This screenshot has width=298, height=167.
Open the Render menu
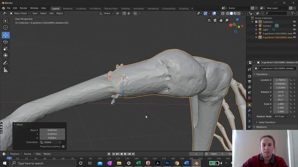(x=24, y=8)
